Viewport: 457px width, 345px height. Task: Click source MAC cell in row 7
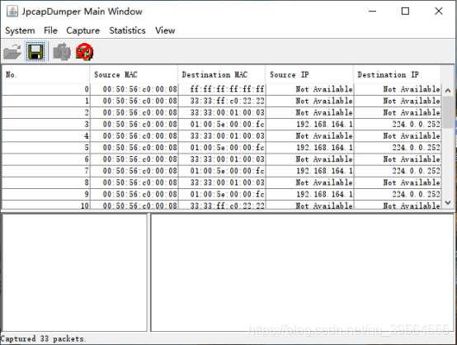(x=134, y=171)
